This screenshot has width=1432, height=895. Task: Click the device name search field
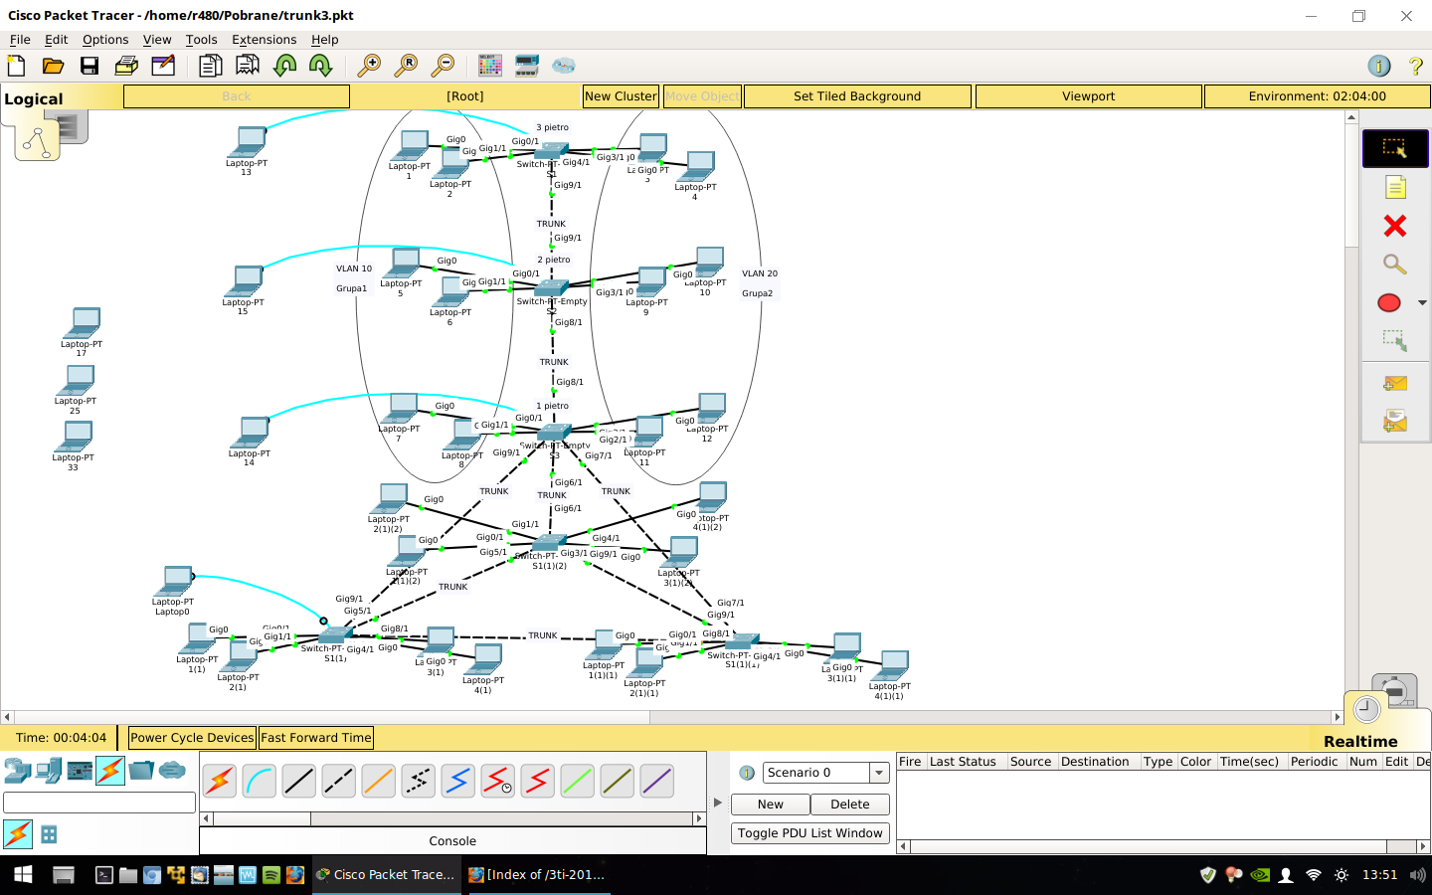point(99,803)
